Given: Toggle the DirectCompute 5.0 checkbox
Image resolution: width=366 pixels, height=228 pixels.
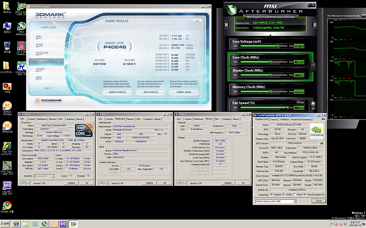Looking at the screenshot, I should click(x=305, y=194).
